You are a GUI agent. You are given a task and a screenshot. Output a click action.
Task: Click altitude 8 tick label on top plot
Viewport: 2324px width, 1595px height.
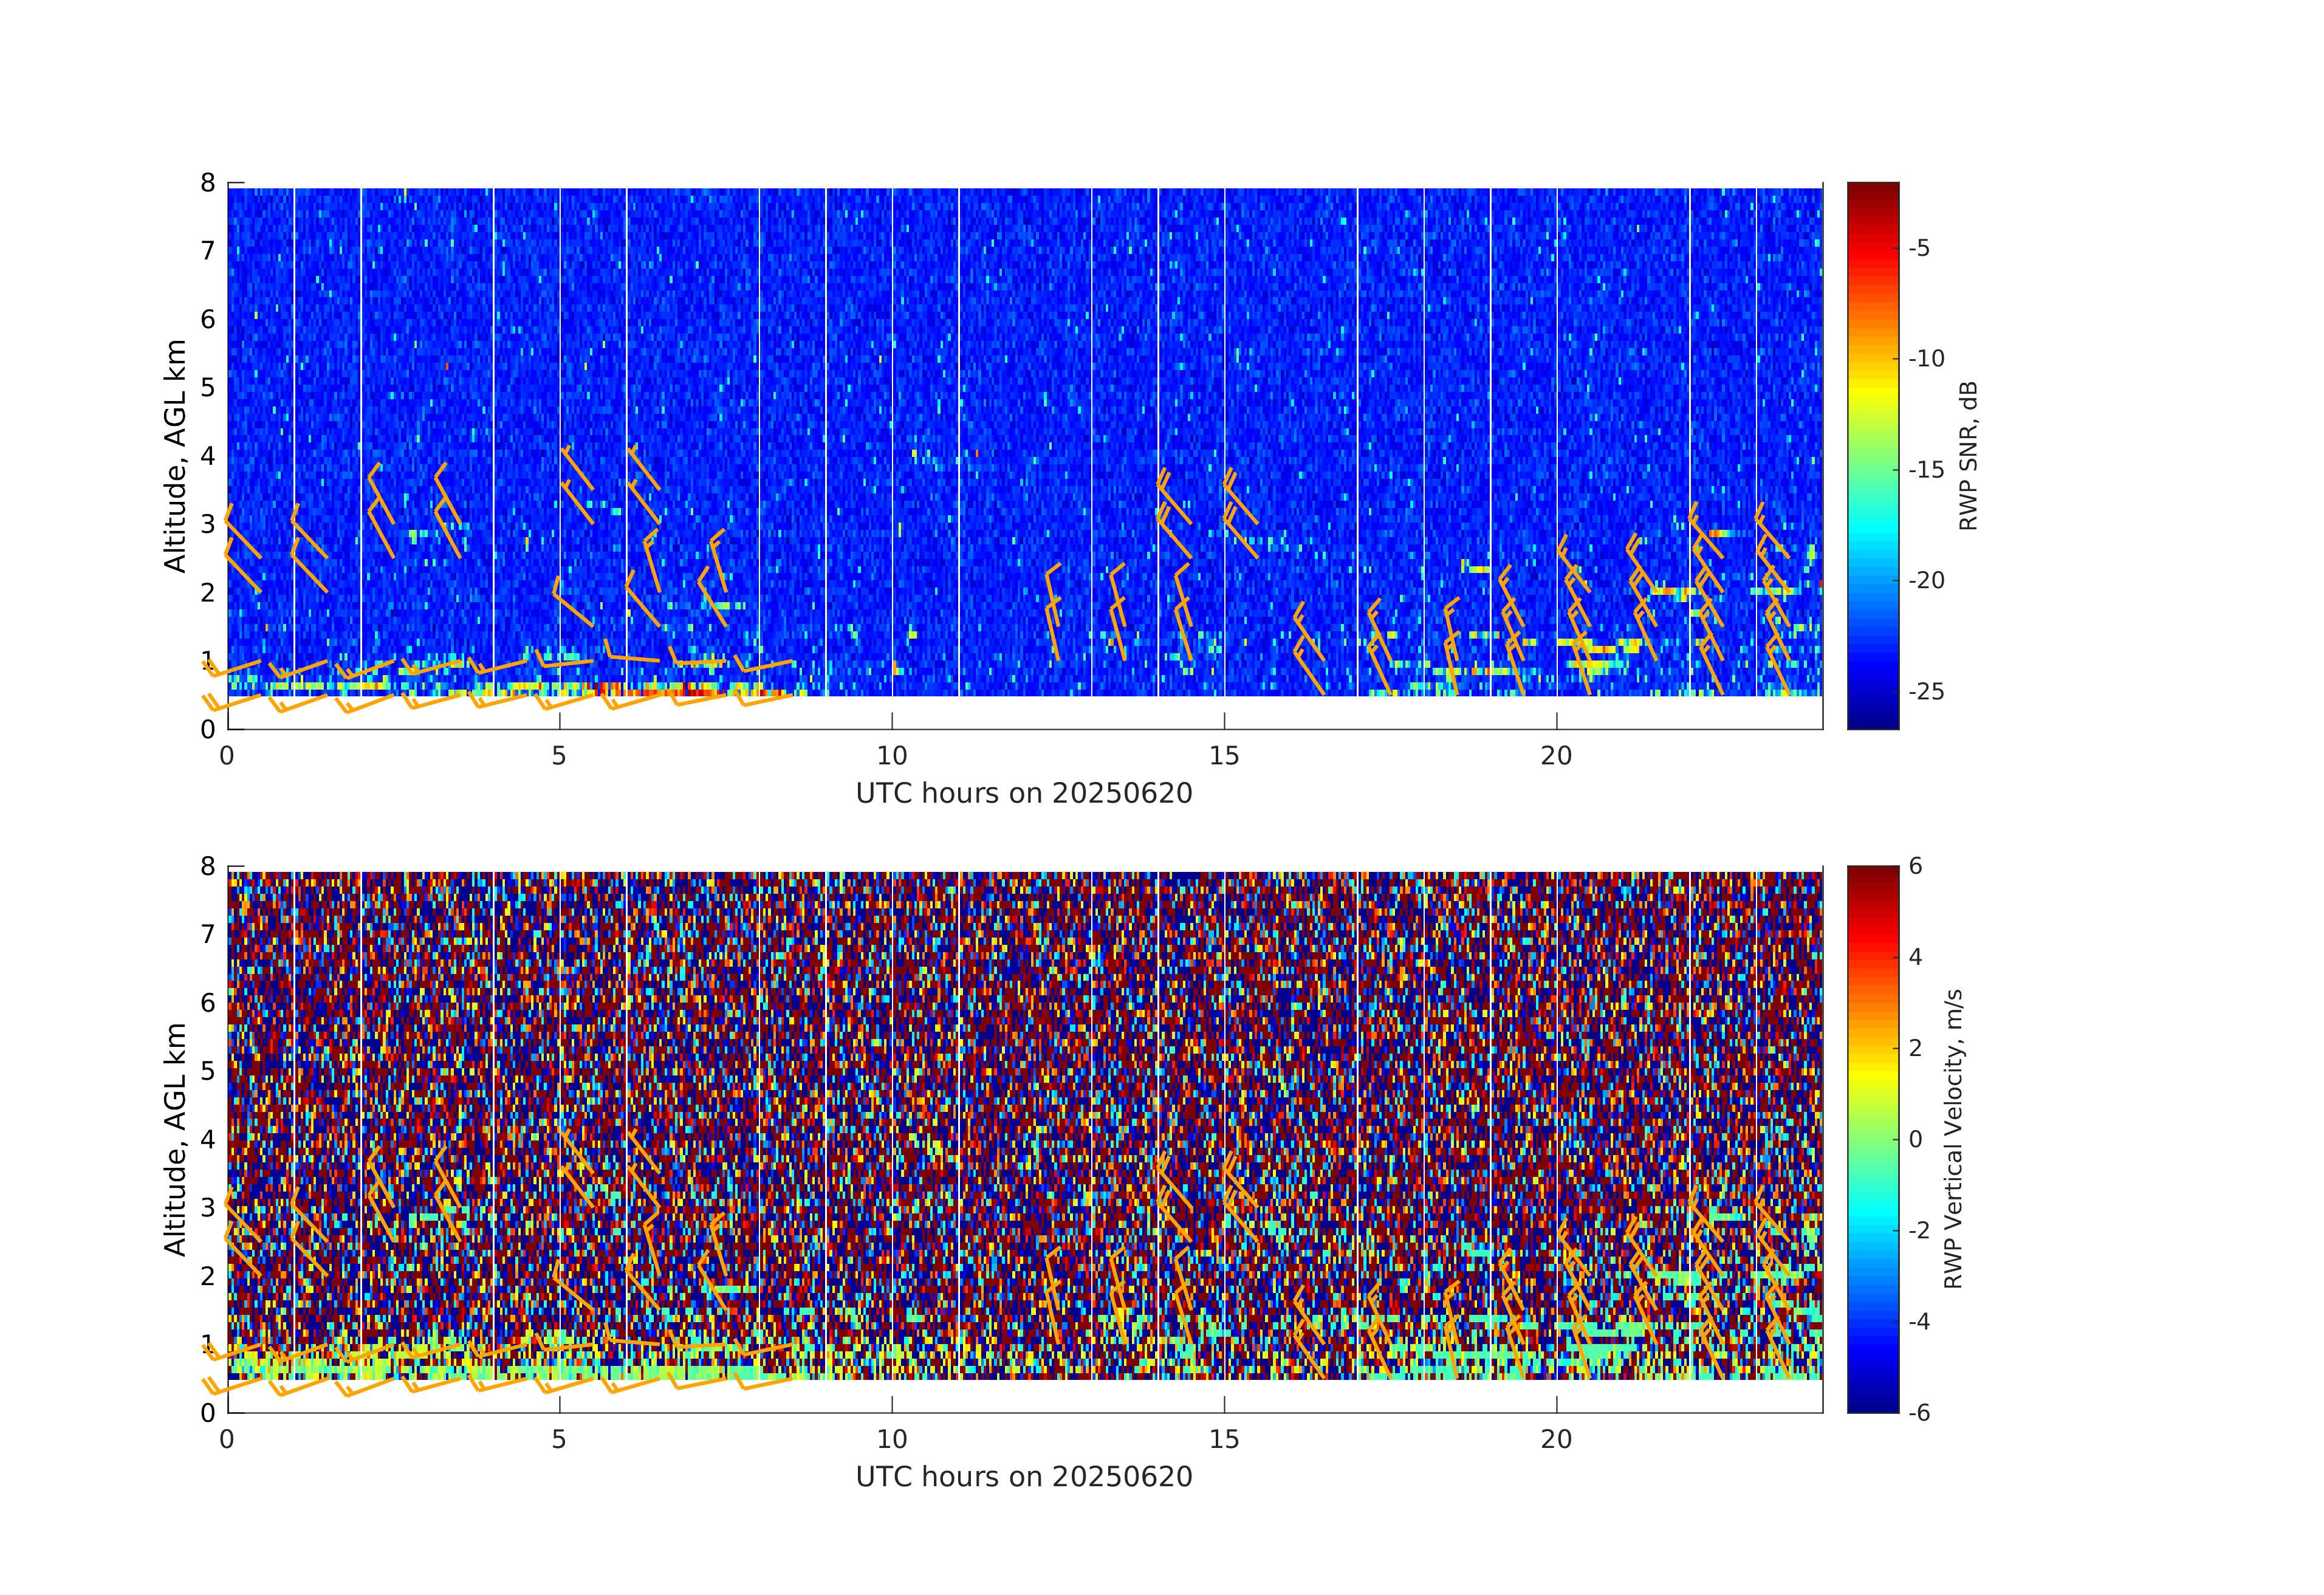208,183
